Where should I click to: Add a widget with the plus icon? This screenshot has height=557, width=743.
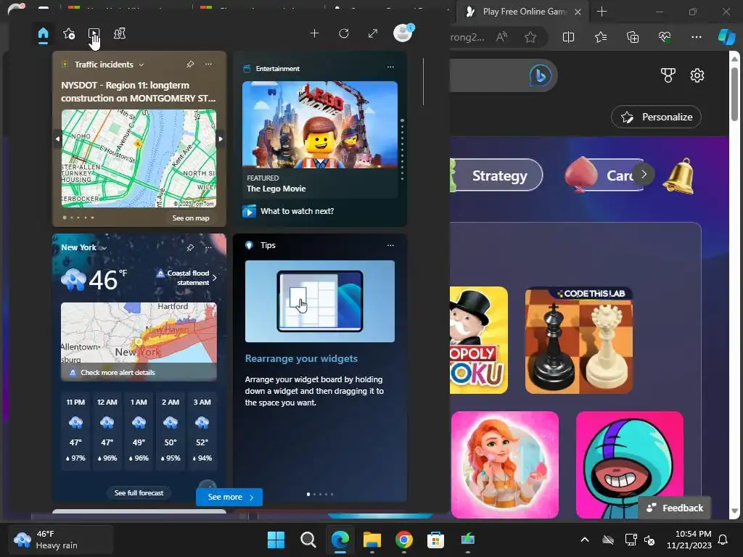pos(315,33)
